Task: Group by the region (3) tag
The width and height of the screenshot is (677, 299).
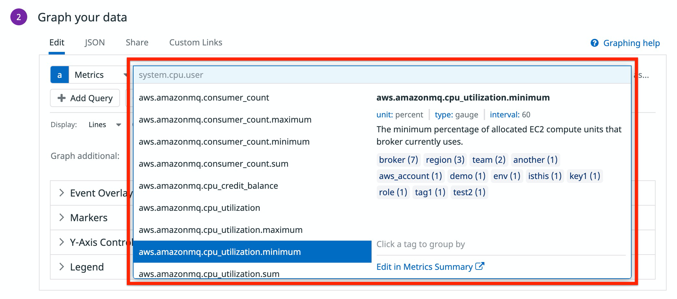Action: tap(445, 160)
